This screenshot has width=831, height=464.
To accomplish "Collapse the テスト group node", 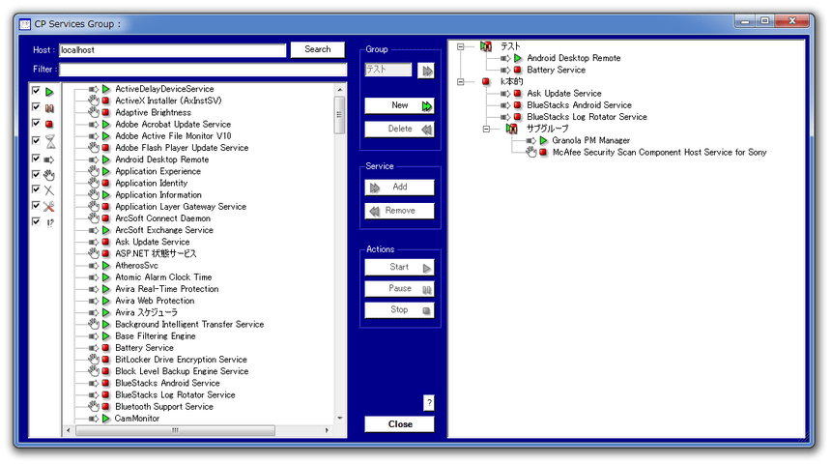I will point(461,46).
